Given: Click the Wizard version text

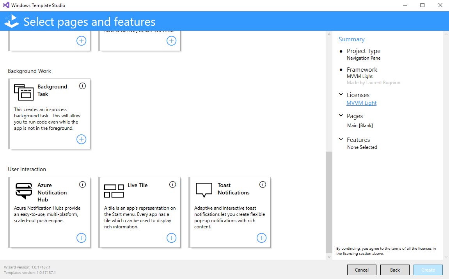Looking at the screenshot, I should tap(27, 267).
